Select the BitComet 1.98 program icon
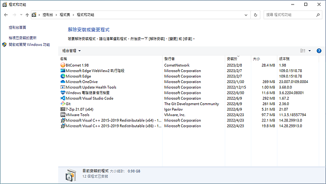326x184 pixels. [x=63, y=65]
